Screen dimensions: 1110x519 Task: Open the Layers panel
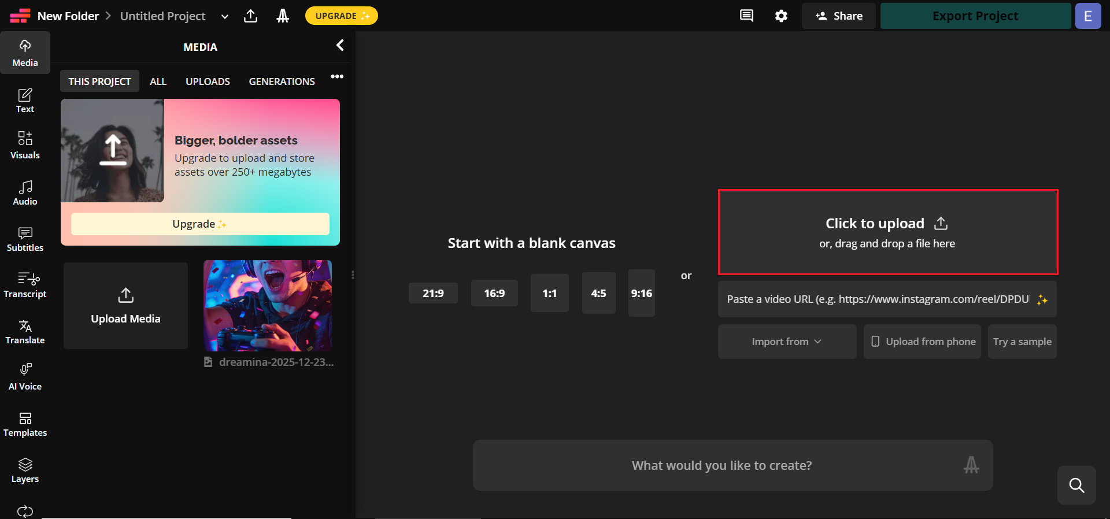tap(25, 470)
